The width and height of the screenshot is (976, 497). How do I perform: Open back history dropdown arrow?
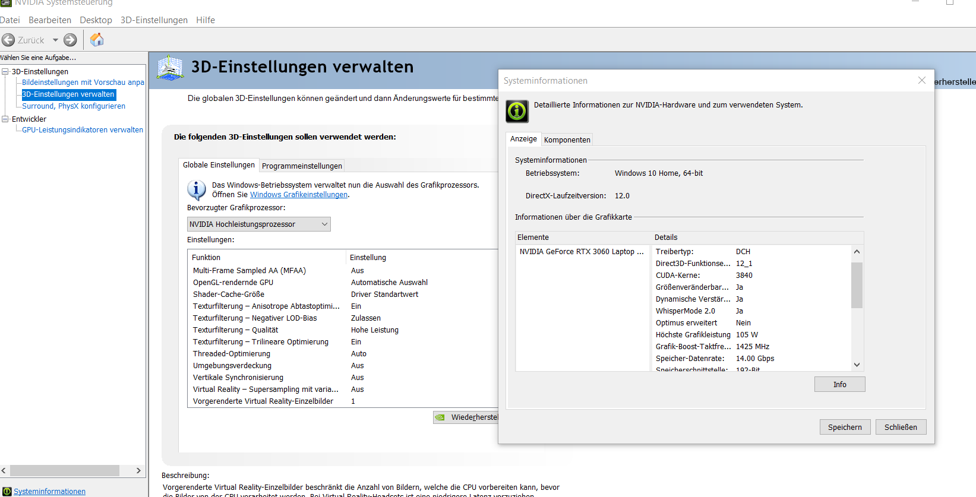[55, 40]
